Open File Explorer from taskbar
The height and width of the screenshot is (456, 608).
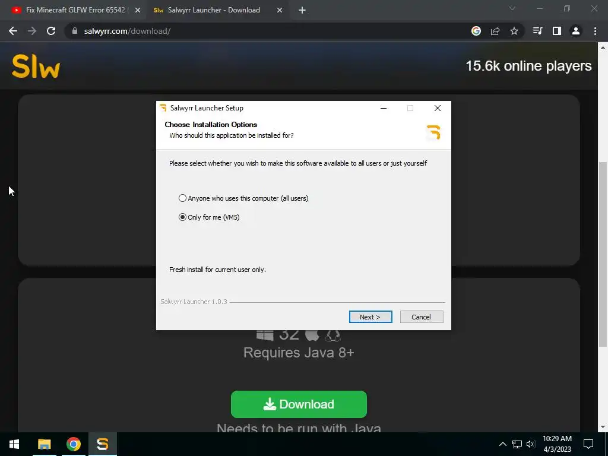coord(44,444)
